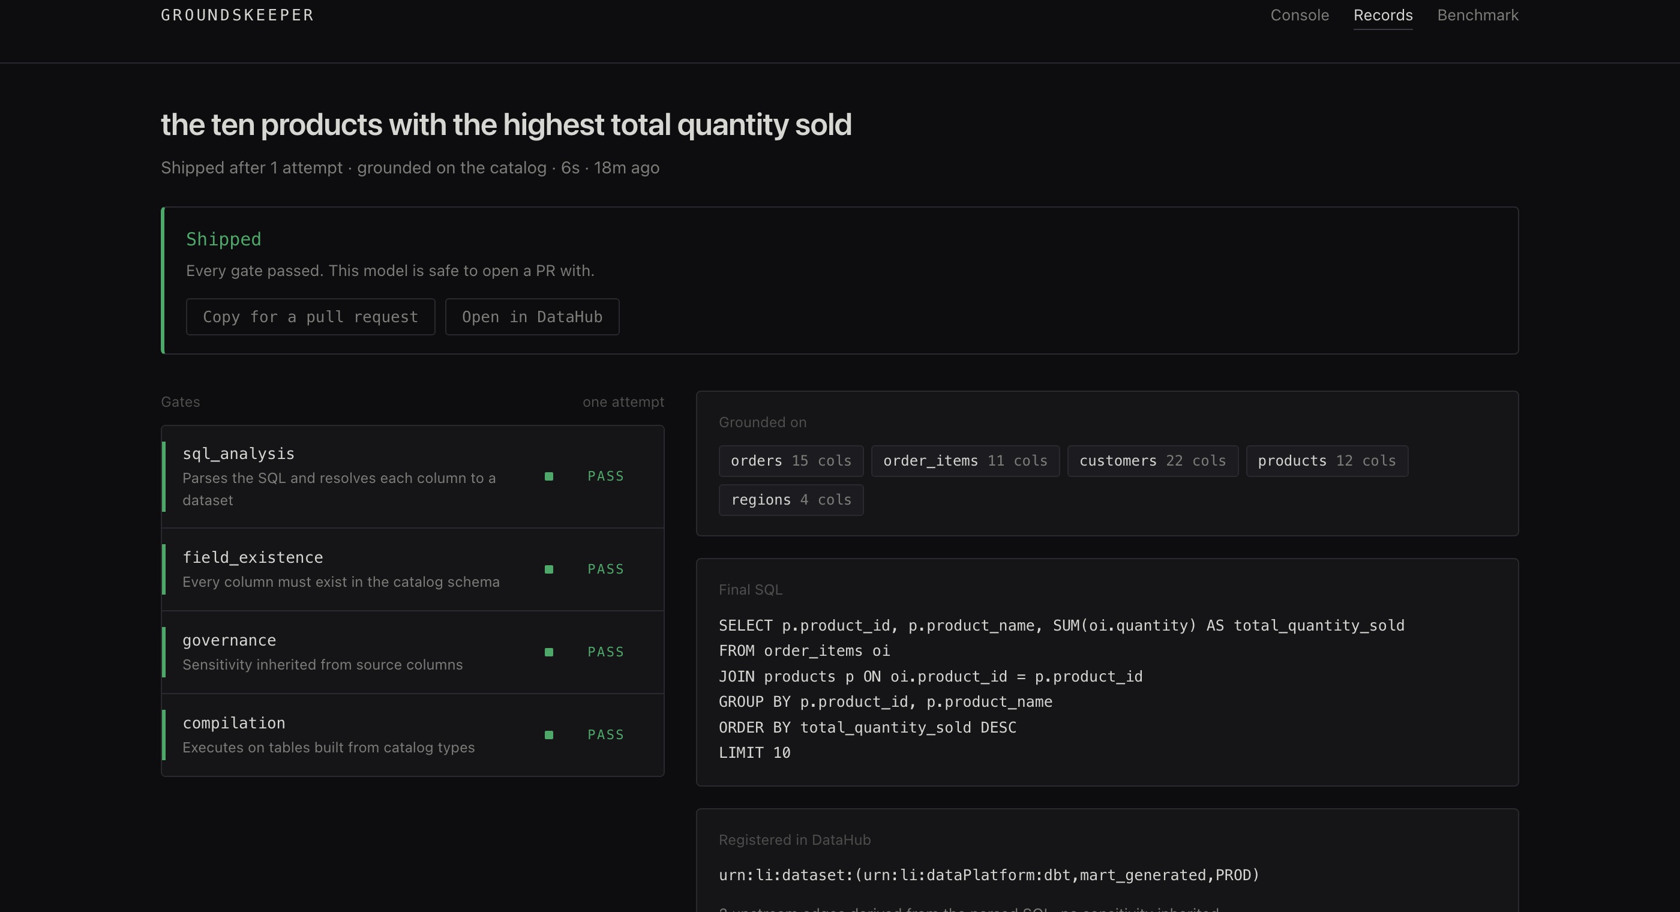Image resolution: width=1680 pixels, height=912 pixels.
Task: Click the green status square for field_existence
Action: pyautogui.click(x=548, y=569)
